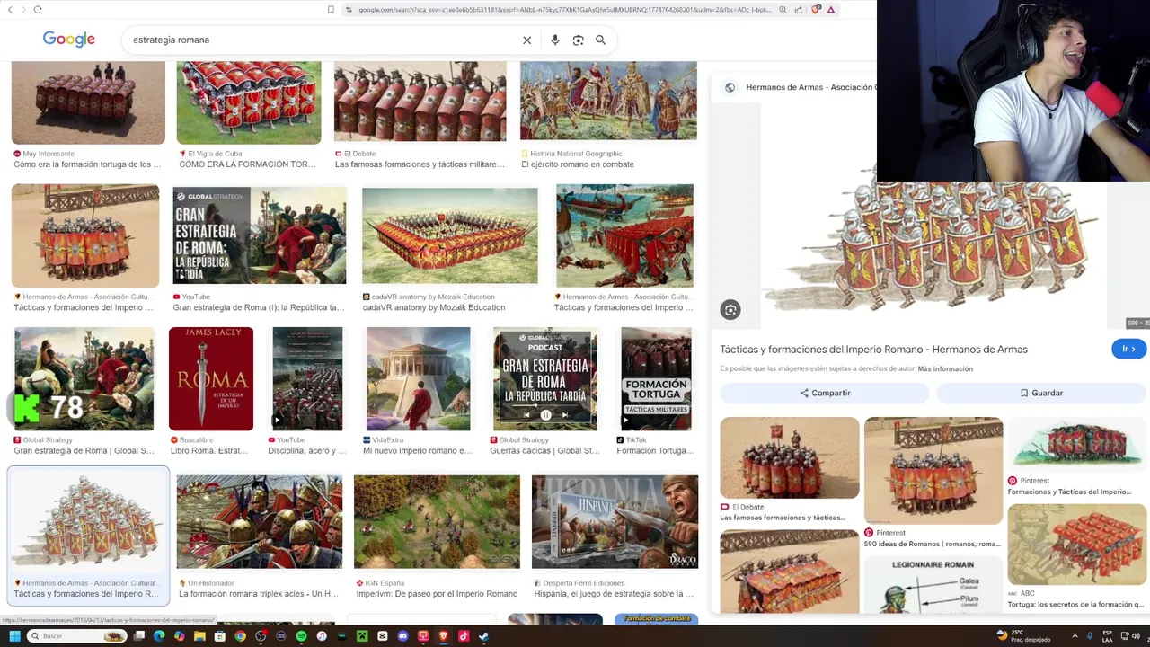Click the large legionaries preview image
1150x647 pixels.
[x=934, y=243]
